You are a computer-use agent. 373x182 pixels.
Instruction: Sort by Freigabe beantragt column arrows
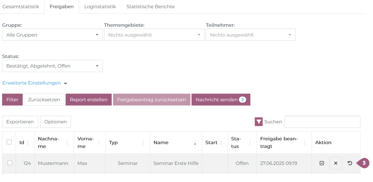(305, 143)
